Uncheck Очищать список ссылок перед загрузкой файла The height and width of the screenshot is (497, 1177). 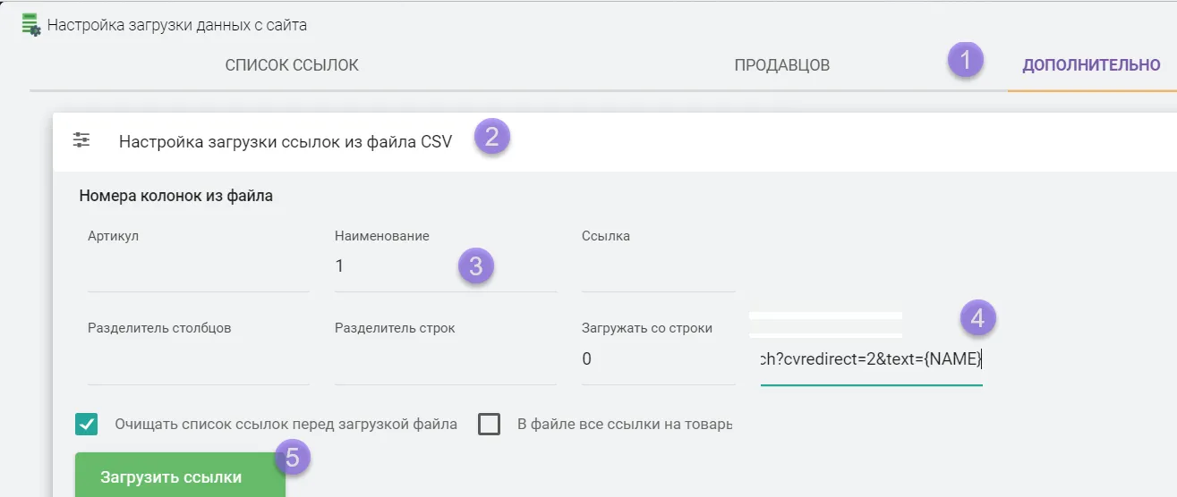point(87,424)
